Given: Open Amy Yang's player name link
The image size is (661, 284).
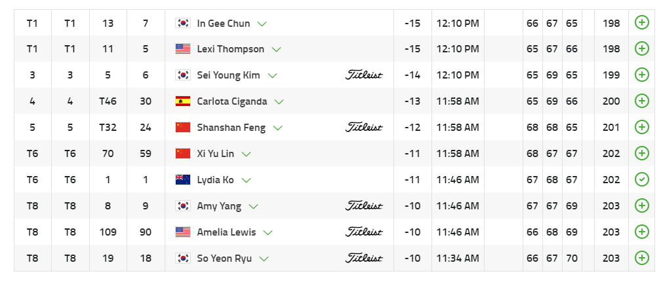Looking at the screenshot, I should pyautogui.click(x=219, y=206).
